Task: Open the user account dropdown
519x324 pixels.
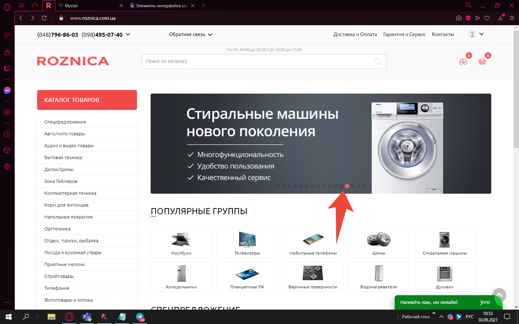Action: pyautogui.click(x=476, y=34)
